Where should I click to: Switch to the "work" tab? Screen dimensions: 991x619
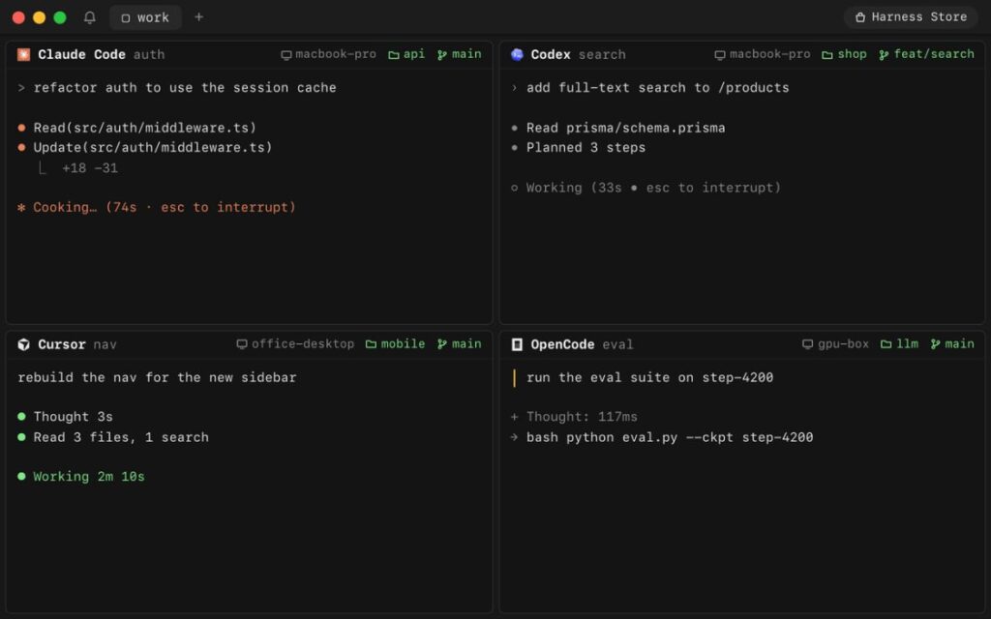coord(145,17)
